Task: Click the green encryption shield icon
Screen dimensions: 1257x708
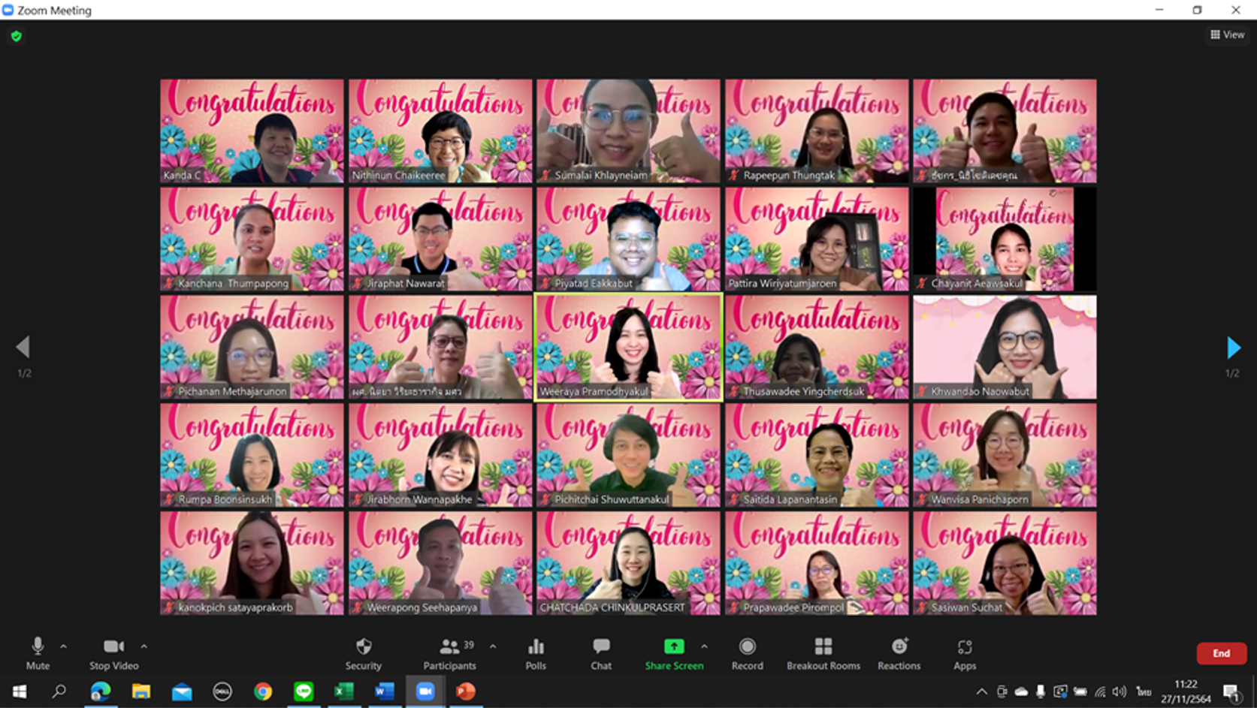Action: coord(17,36)
